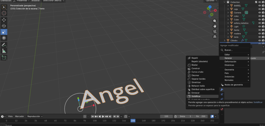Play the animation forward
This screenshot has height=126, width=265.
coord(103,116)
